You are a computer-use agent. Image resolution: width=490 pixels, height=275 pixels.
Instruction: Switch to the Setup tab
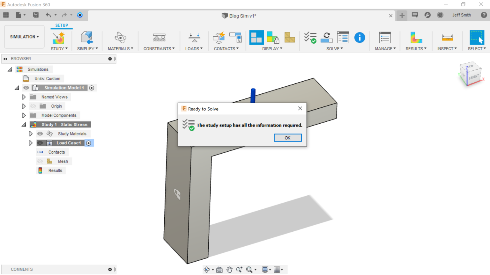tap(61, 25)
